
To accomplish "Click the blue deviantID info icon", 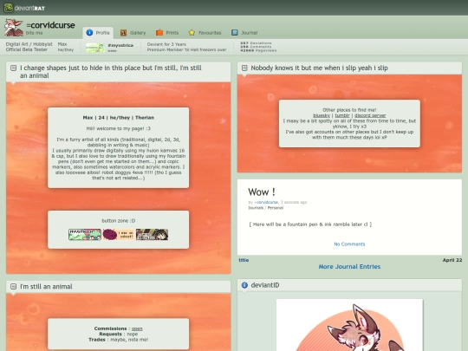I will [244, 285].
